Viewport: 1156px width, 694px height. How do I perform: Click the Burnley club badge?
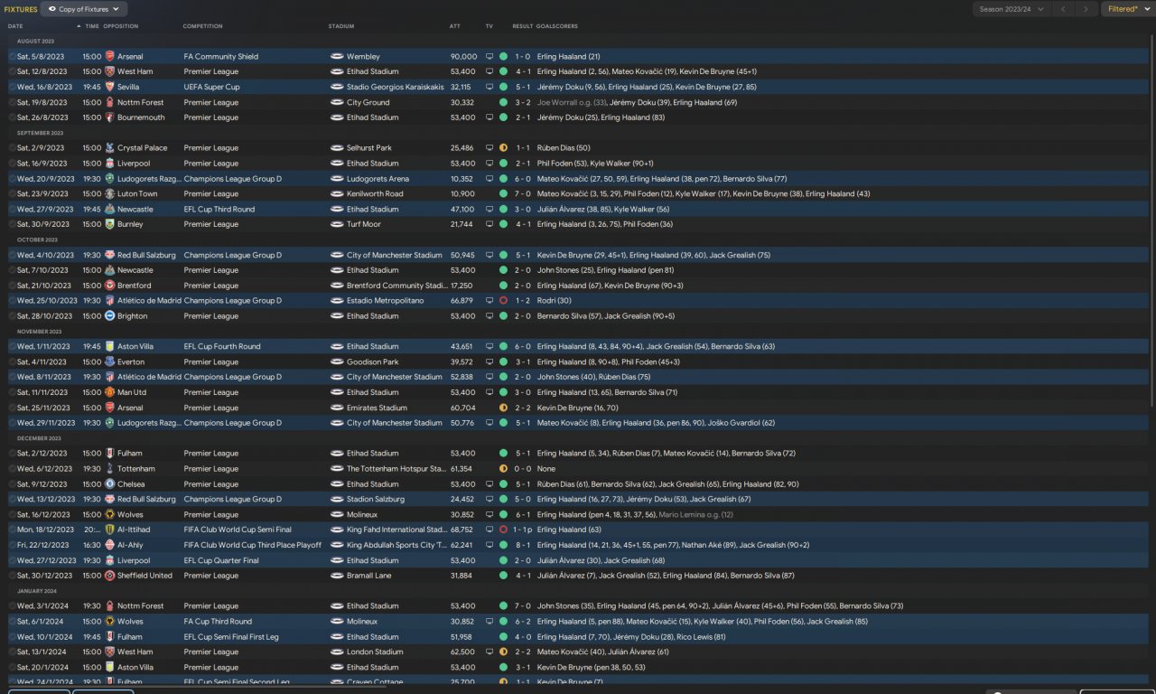(109, 224)
